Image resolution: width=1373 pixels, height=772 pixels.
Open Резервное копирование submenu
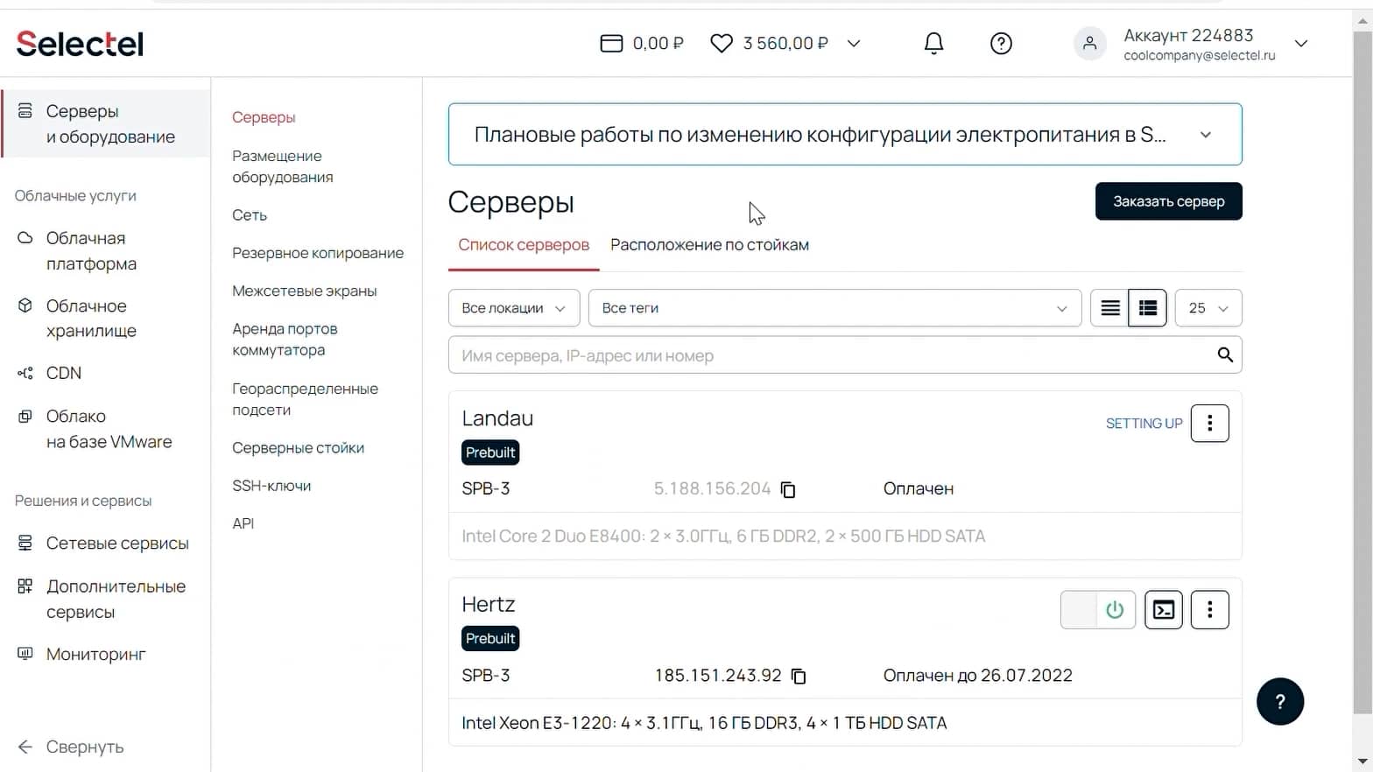point(318,253)
